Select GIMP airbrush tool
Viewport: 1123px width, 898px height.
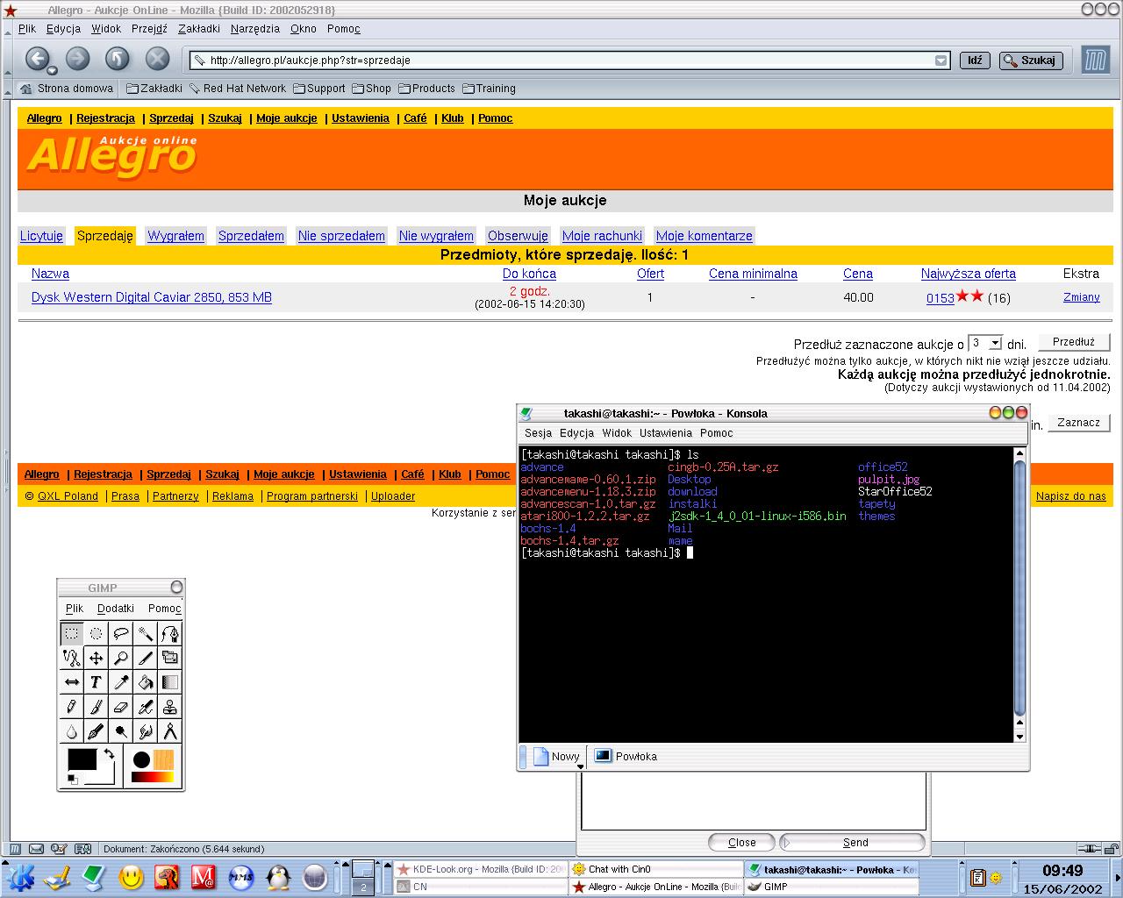click(146, 707)
